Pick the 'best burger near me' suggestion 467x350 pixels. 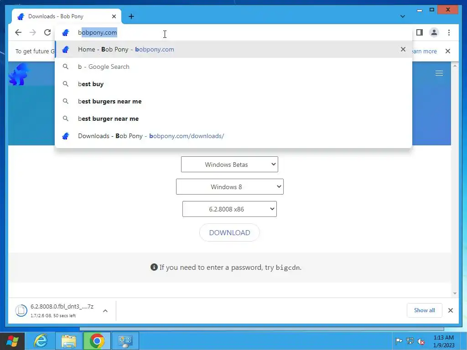pos(233,118)
